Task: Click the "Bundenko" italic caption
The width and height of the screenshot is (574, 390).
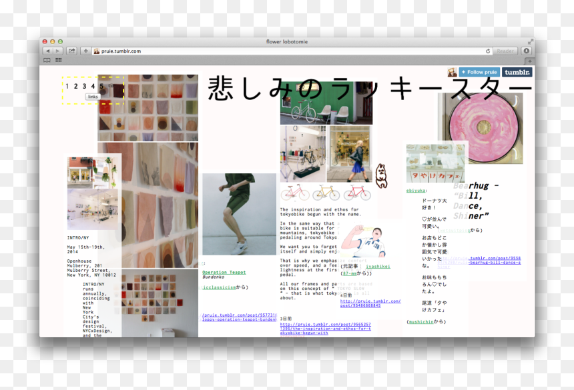Action: tap(214, 277)
